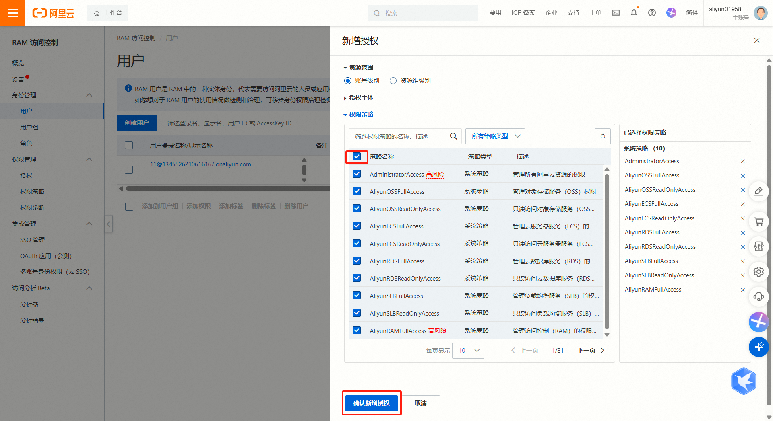The image size is (773, 421).
Task: Collapse the left sidebar with arrow handle
Action: (x=108, y=224)
